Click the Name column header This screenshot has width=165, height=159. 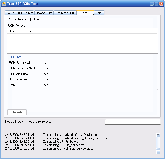point(15,31)
